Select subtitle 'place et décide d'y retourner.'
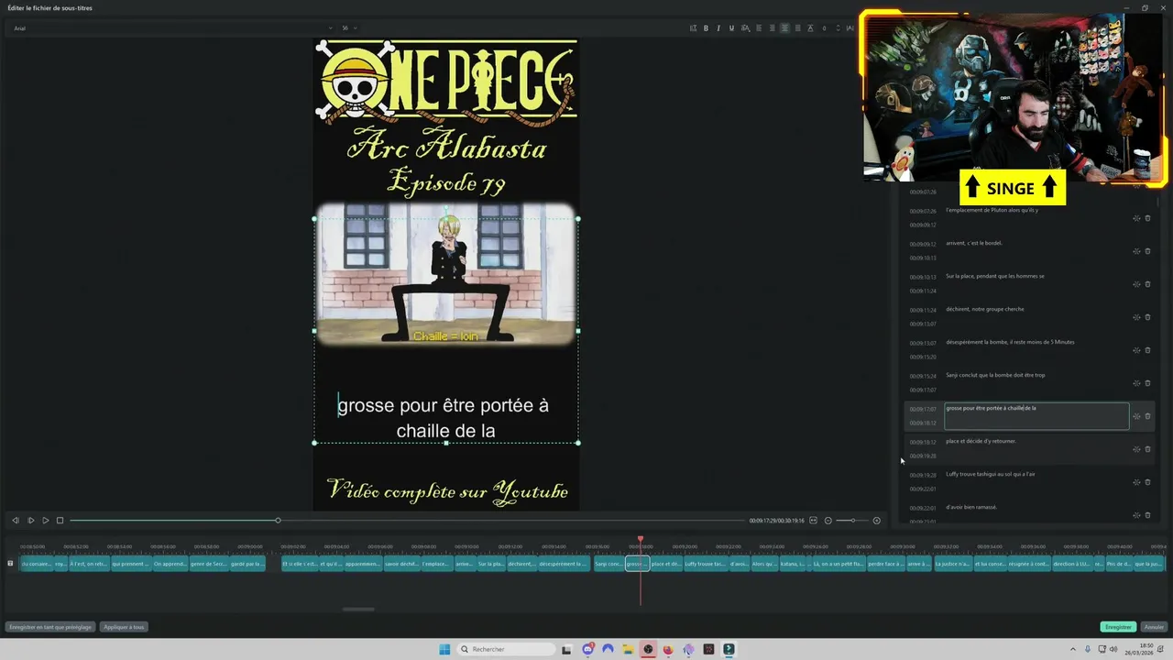This screenshot has height=660, width=1173. (981, 441)
